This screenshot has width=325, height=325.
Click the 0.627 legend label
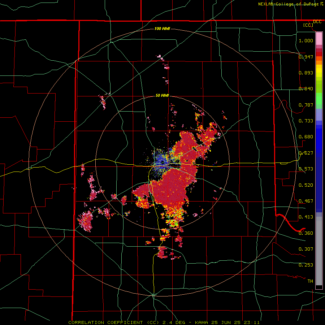tap(306, 153)
